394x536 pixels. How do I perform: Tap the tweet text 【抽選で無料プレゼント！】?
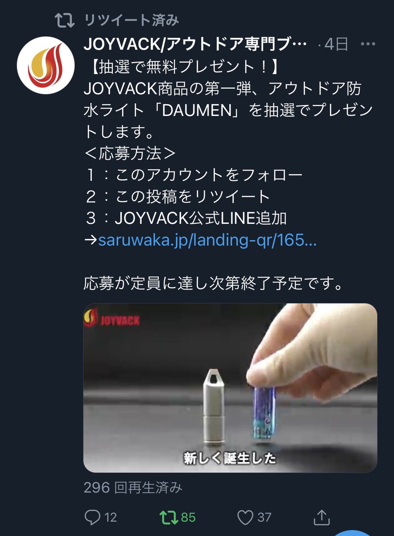pos(185,67)
